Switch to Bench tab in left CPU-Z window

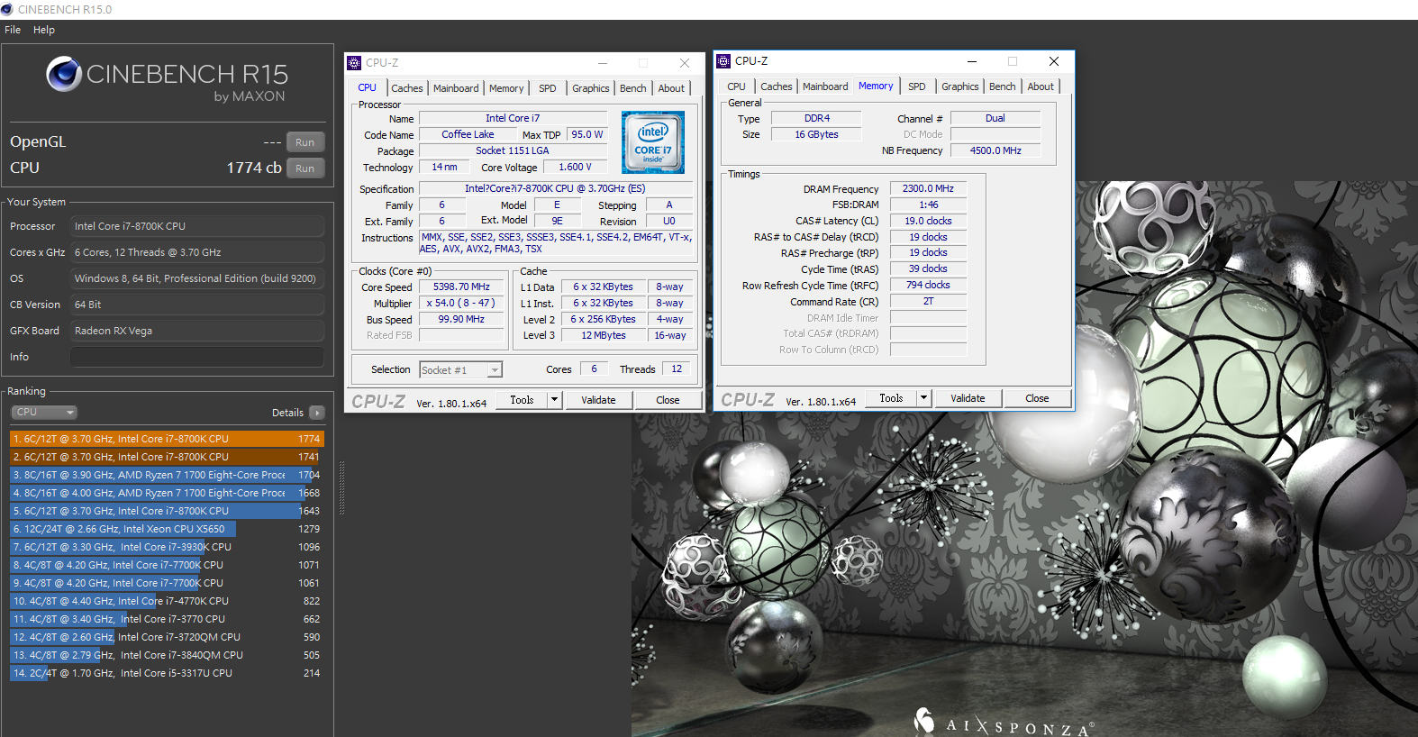pos(633,88)
